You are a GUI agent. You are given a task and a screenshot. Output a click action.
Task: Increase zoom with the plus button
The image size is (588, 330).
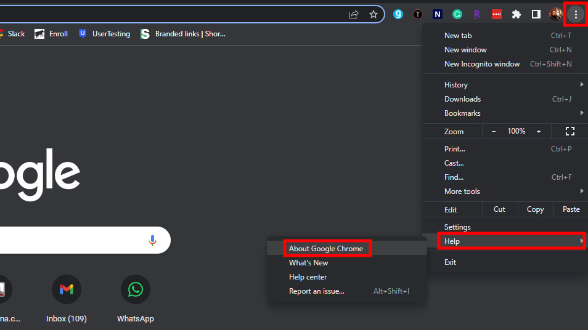click(539, 131)
